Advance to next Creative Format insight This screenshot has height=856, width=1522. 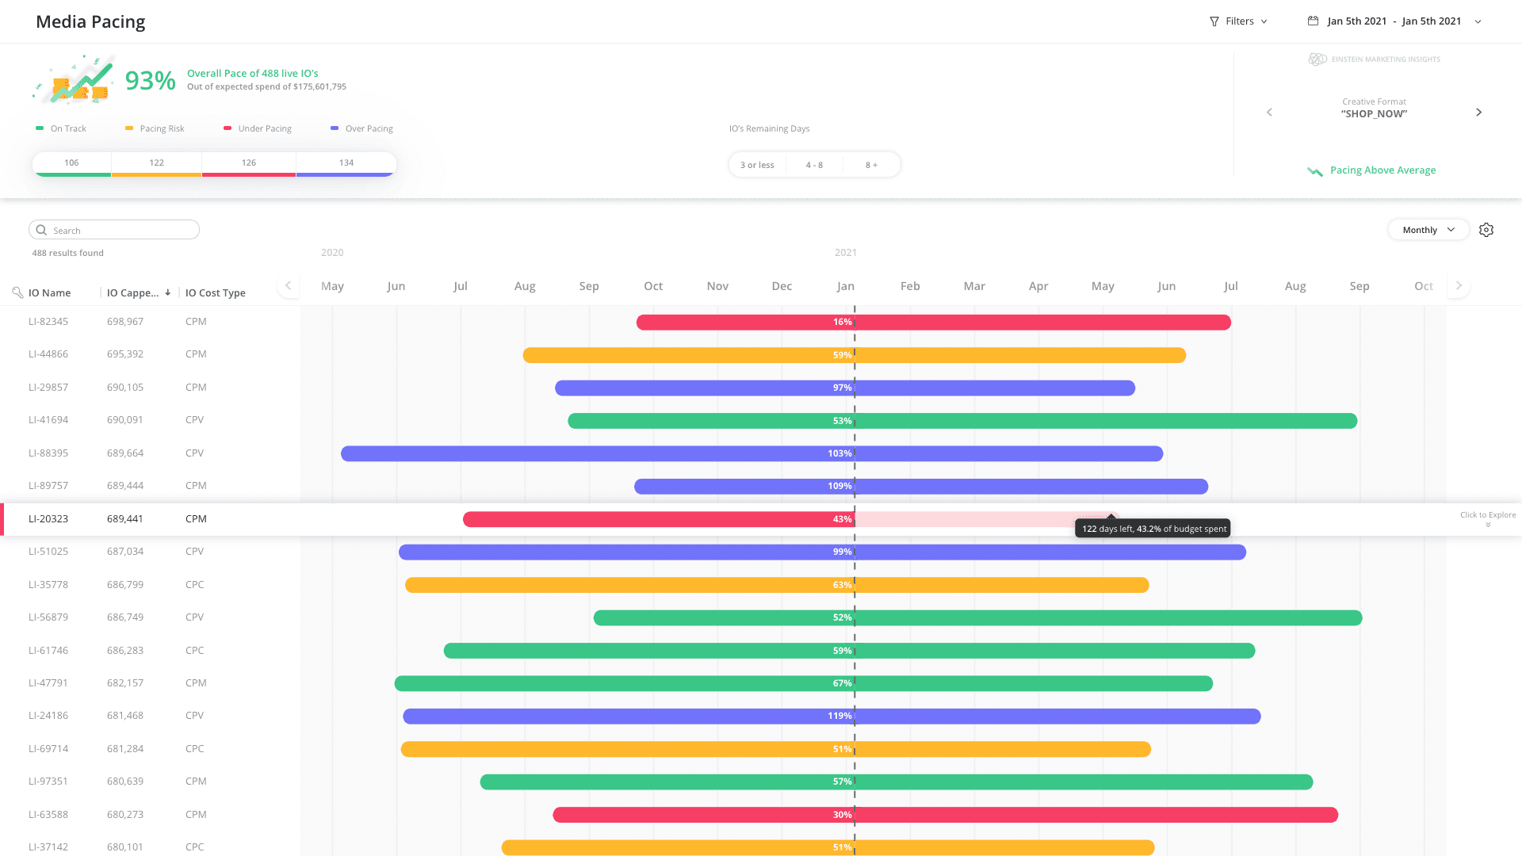pyautogui.click(x=1479, y=112)
